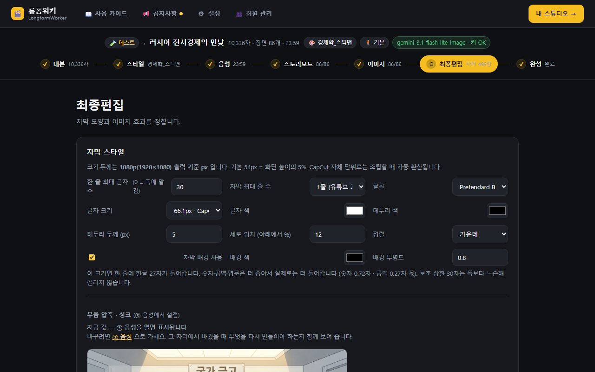Screen dimensions: 595x372
Task: Toggle the 자막 배경 사용 checkbox
Action: (x=92, y=257)
